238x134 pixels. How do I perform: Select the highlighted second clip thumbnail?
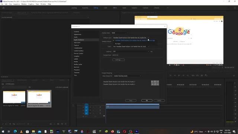point(39,97)
